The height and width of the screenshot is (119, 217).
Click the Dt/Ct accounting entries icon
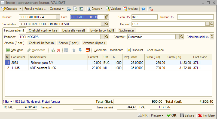(151, 9)
